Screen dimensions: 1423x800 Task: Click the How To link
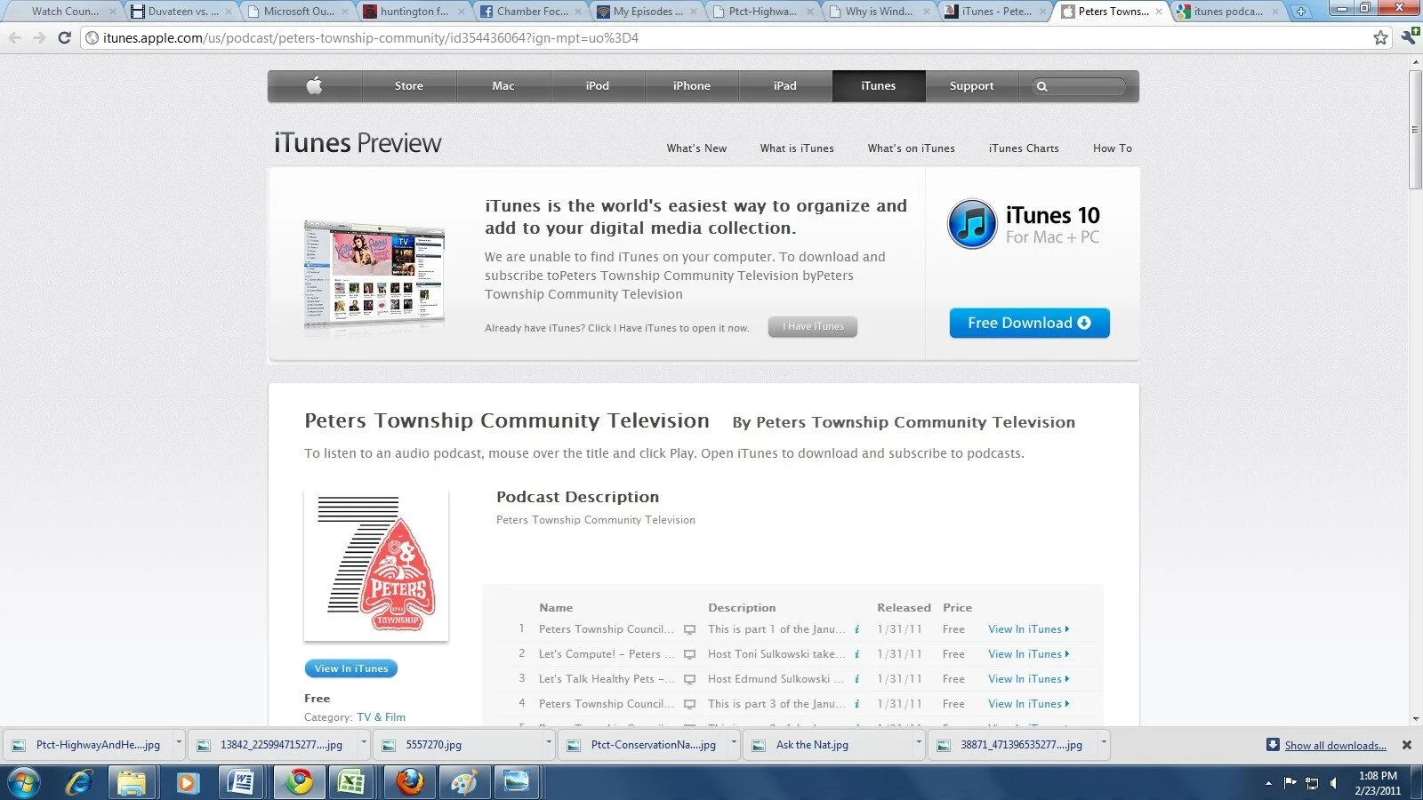[x=1113, y=148]
